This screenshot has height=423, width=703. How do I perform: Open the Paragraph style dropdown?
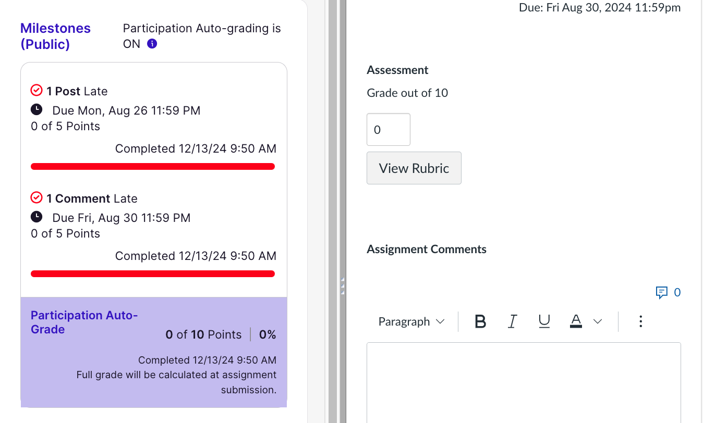[411, 322]
